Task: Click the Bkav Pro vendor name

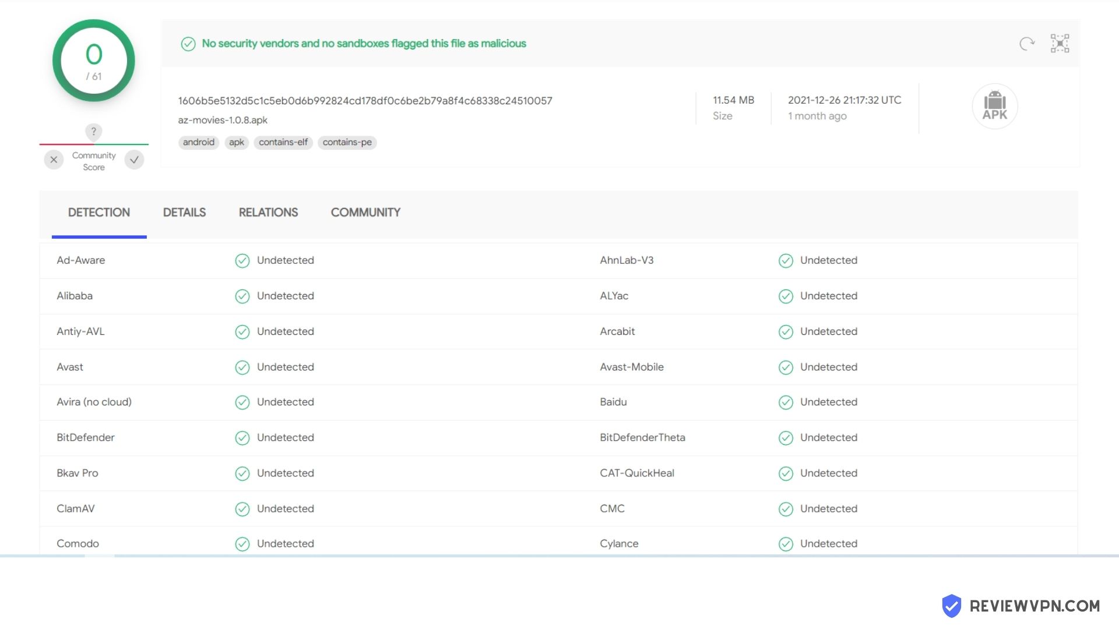Action: point(78,473)
